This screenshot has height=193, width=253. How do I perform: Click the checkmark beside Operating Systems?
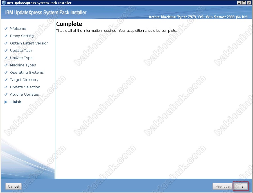click(6, 73)
